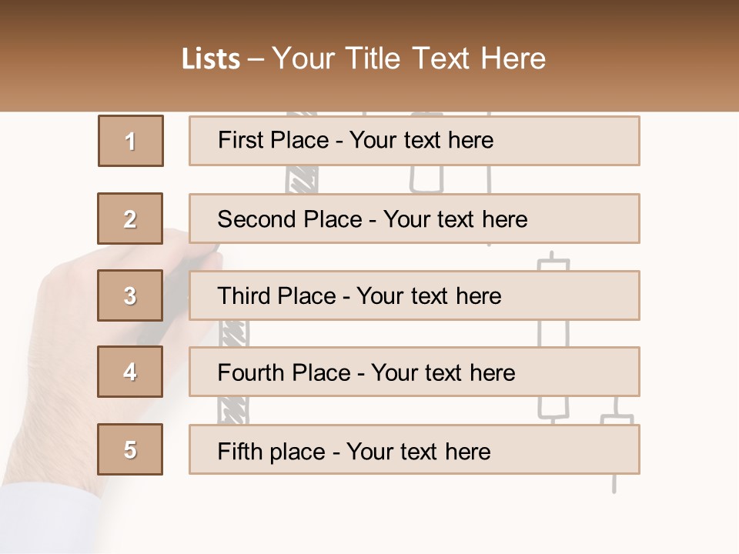Click the number 1 box
The image size is (739, 554).
point(131,141)
